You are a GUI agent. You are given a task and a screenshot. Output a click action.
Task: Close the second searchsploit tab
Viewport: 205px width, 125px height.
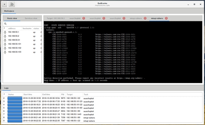click(x=104, y=18)
